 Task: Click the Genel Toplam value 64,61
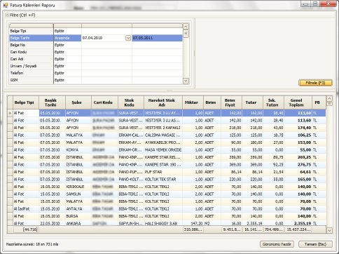[298, 172]
